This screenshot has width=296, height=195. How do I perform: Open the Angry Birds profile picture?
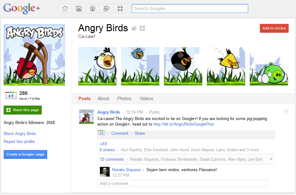(34, 55)
